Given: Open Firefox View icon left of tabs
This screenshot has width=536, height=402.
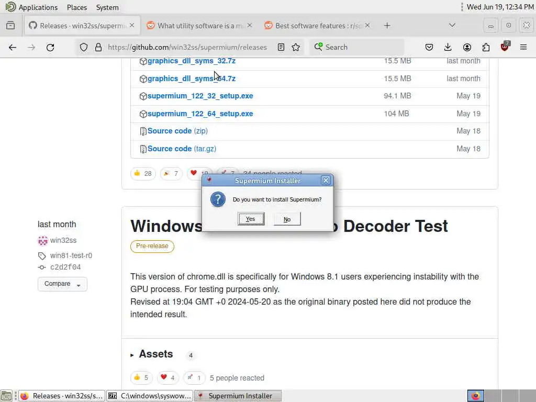Looking at the screenshot, I should pyautogui.click(x=10, y=26).
